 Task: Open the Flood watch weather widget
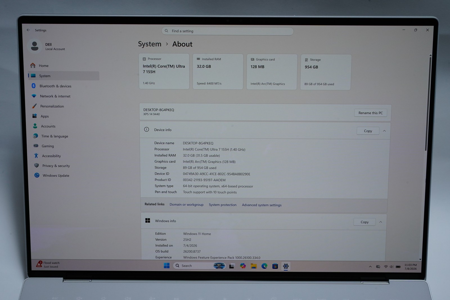[48, 264]
